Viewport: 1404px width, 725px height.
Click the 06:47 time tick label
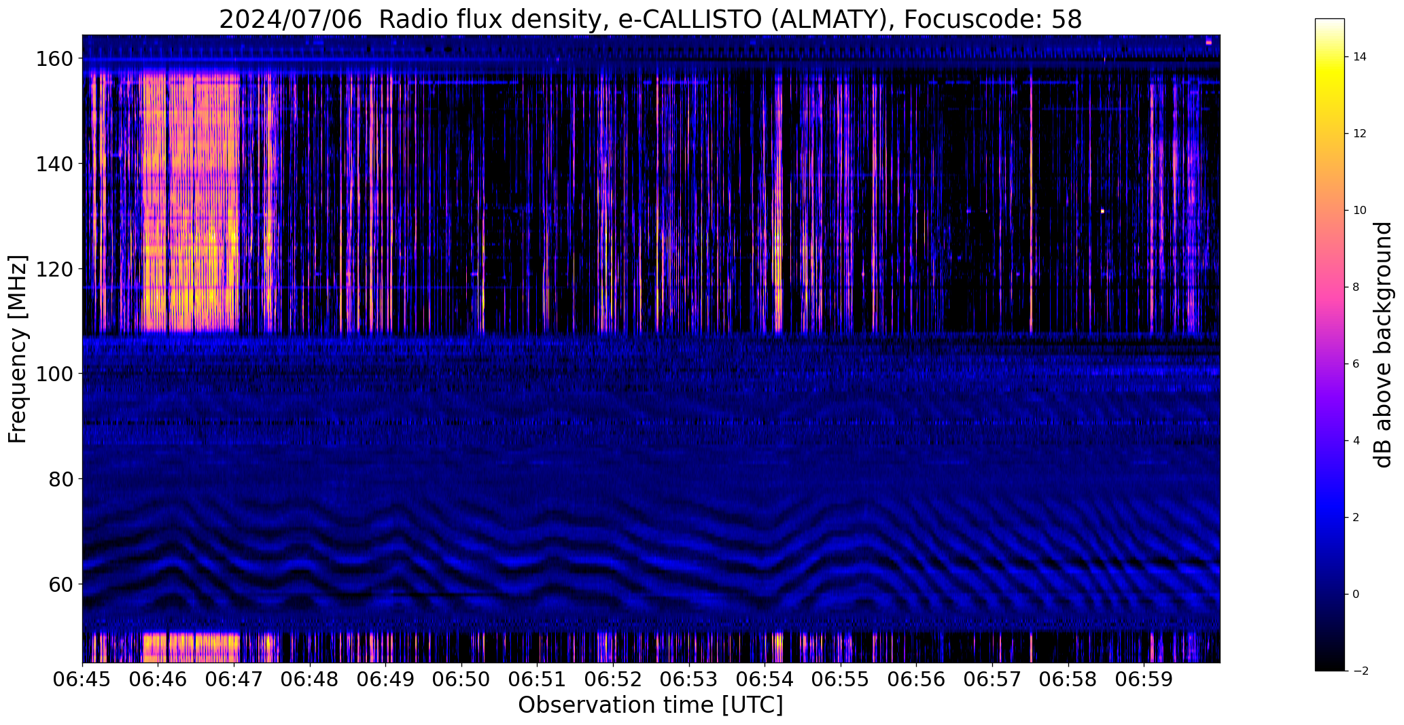pyautogui.click(x=234, y=679)
